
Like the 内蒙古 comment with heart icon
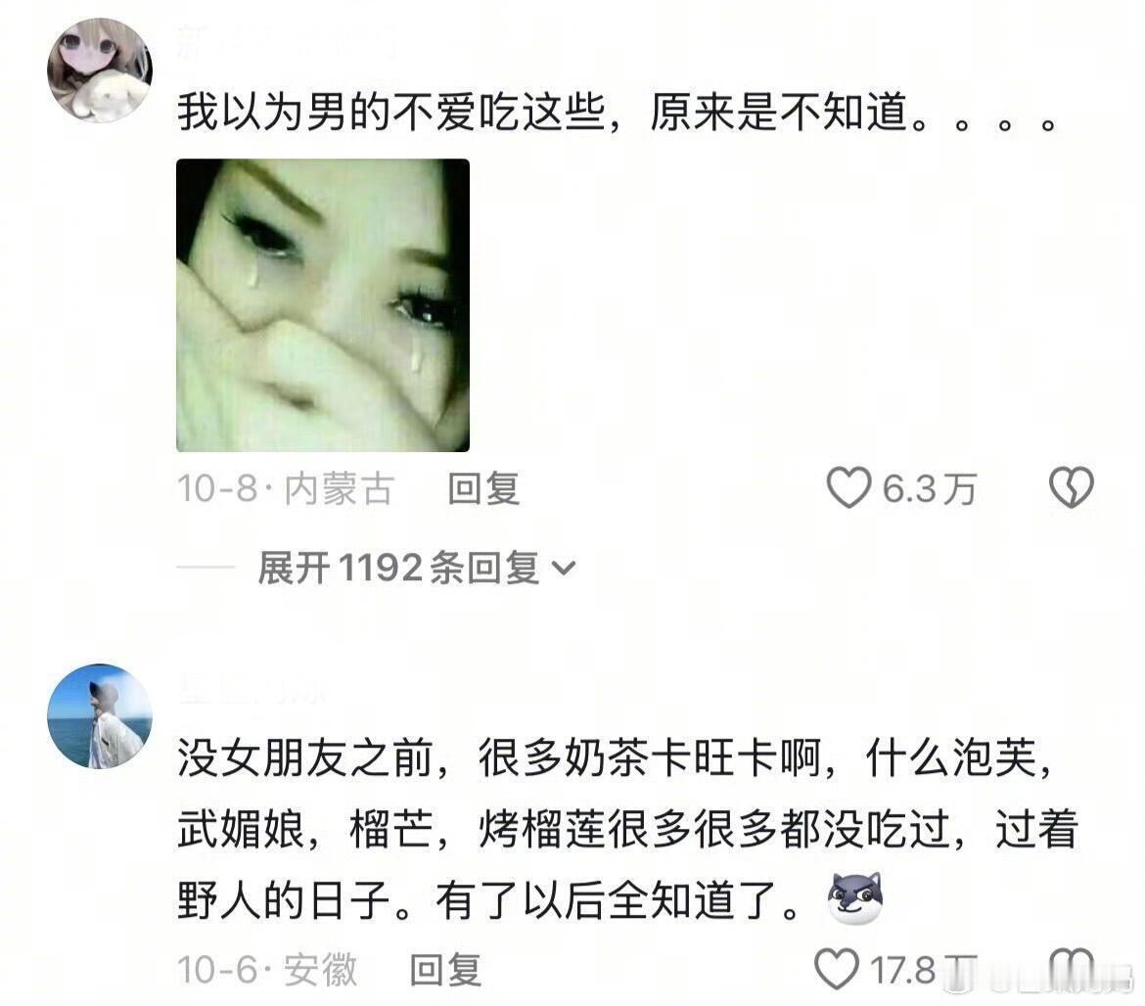point(848,487)
